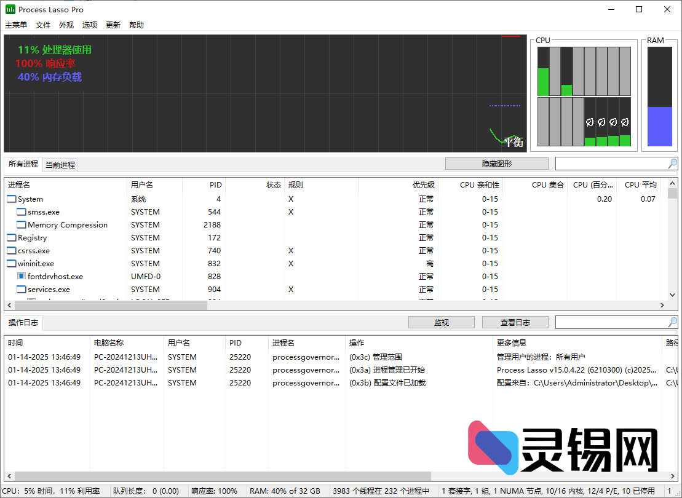Click the Registry process icon
Viewport: 682px width, 498px height.
click(x=10, y=237)
